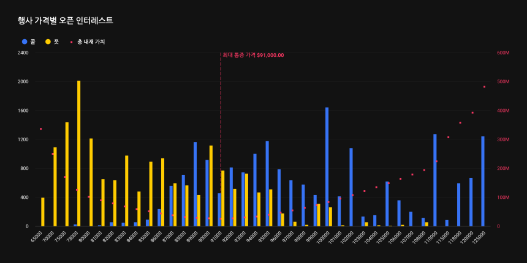527x263 pixels.
Task: Toggle the 풋 series legend label
Action: click(56, 42)
